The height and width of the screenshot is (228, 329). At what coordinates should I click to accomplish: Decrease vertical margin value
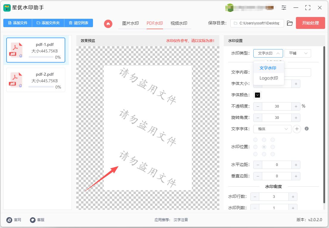(x=258, y=176)
